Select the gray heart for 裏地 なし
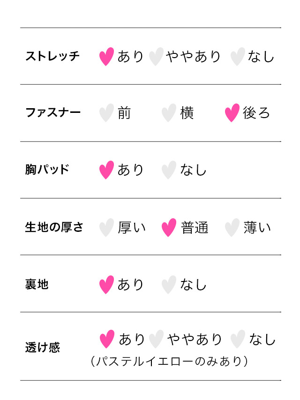This screenshot has height=400, width=300. 169,285
